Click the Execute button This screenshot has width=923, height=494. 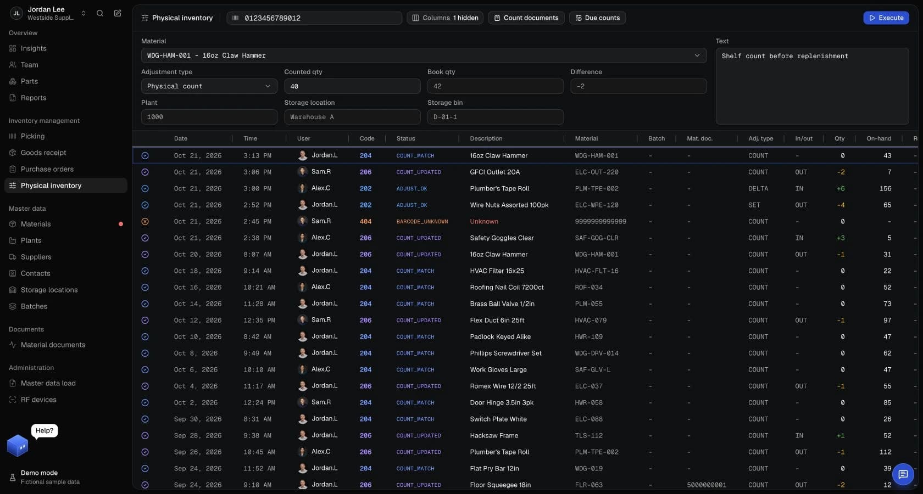tap(886, 18)
